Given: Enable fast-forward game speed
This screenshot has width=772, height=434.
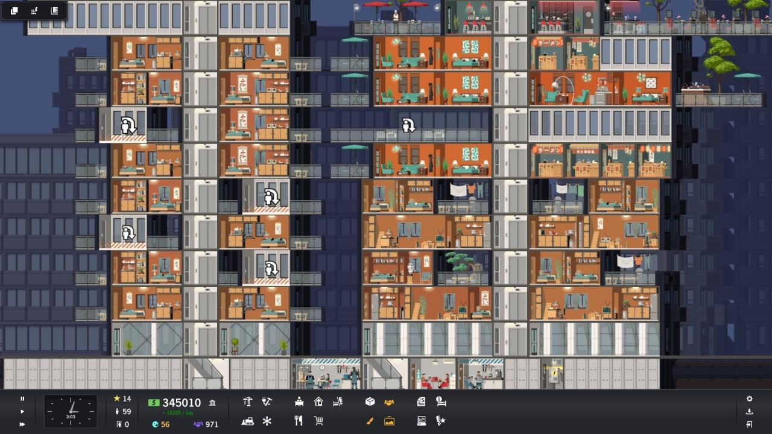Looking at the screenshot, I should [x=22, y=424].
